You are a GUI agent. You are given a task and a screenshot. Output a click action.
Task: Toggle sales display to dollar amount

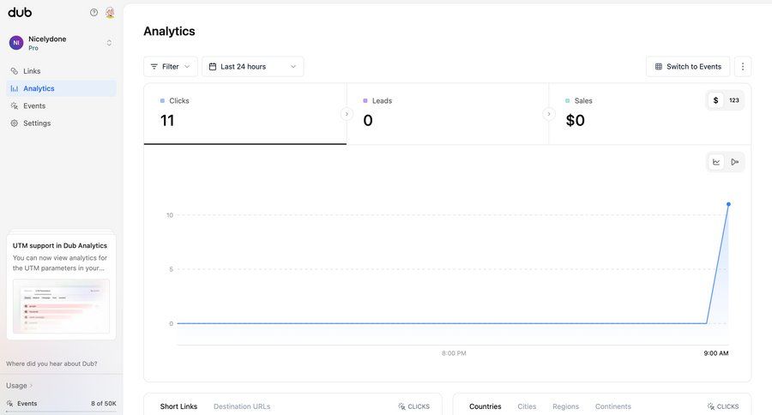pos(716,100)
